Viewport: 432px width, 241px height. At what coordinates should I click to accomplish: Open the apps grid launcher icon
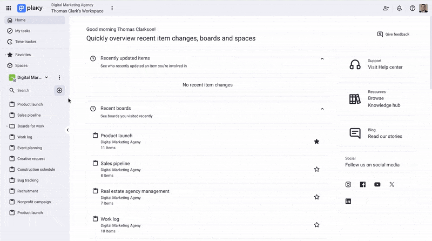coord(8,8)
